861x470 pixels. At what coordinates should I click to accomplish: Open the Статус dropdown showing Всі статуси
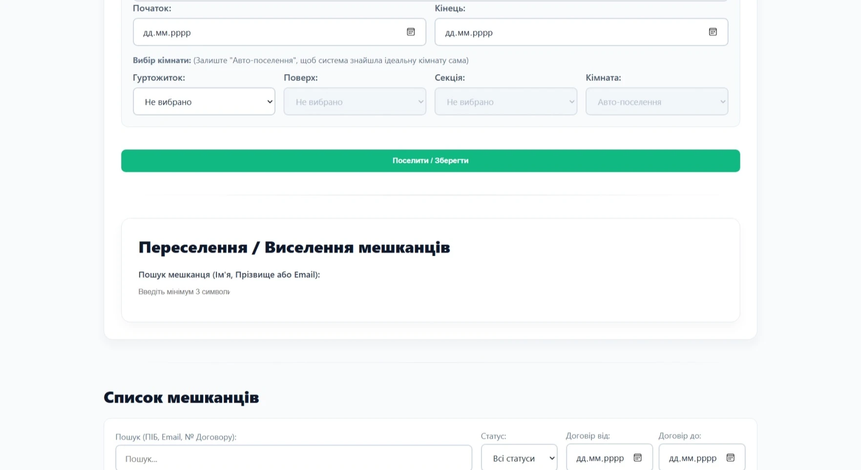pyautogui.click(x=519, y=458)
